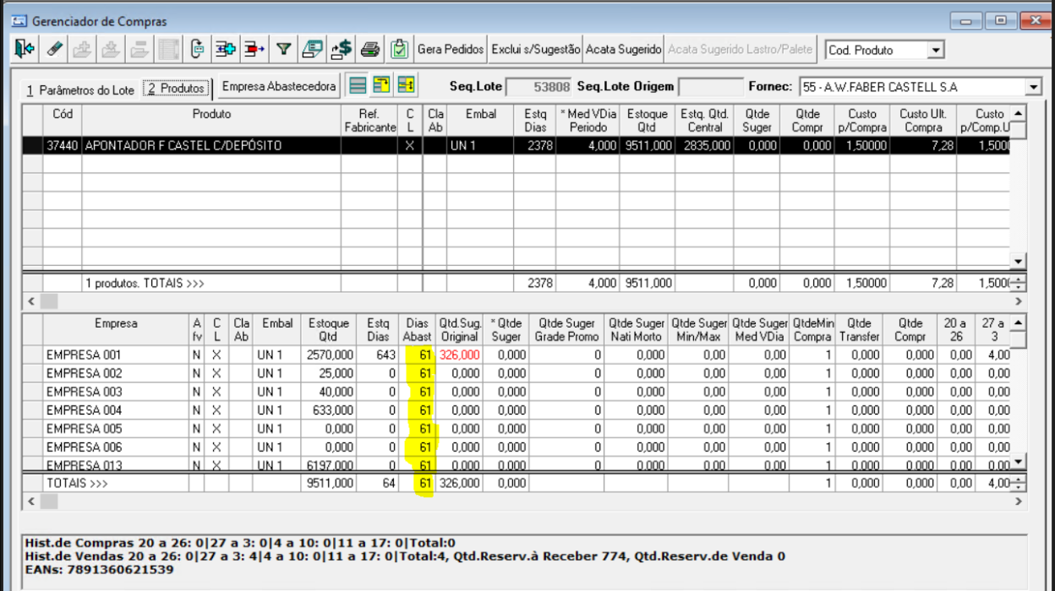Click the 633,000 stock value for EMPRESA 004

327,410
